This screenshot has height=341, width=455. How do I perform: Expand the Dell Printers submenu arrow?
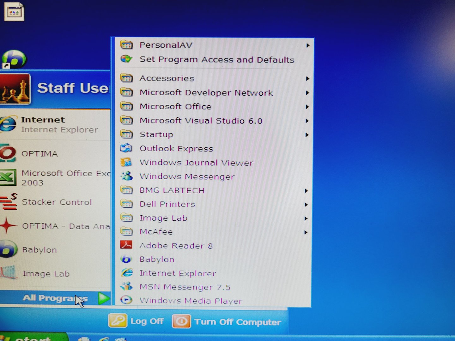(306, 204)
